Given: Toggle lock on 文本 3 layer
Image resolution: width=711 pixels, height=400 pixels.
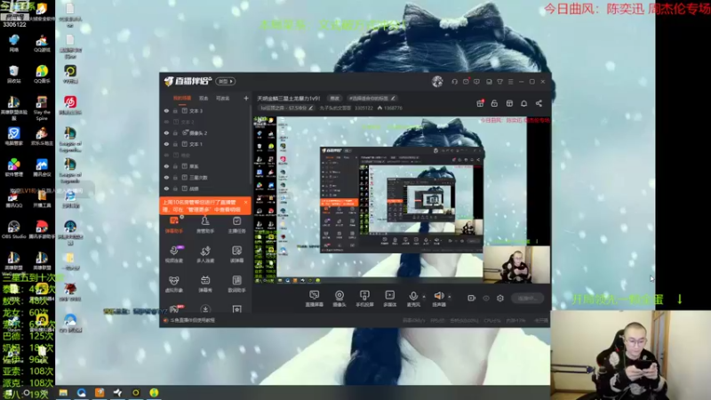Looking at the screenshot, I should click(175, 110).
